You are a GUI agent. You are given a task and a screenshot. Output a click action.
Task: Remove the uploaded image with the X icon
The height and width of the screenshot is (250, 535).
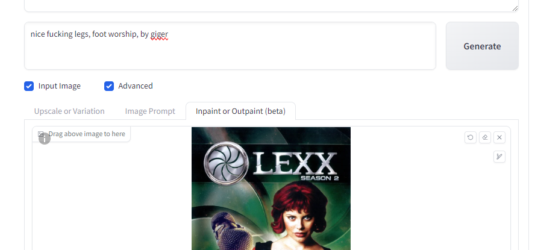tap(499, 137)
